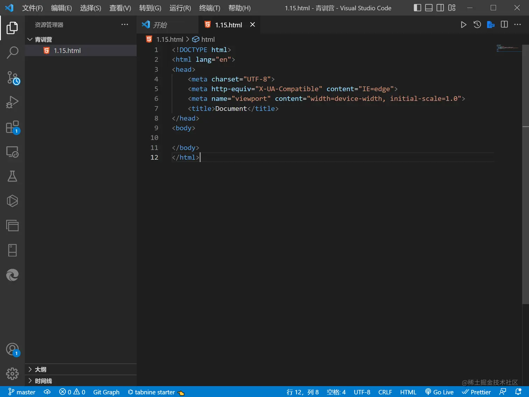This screenshot has width=529, height=397.
Task: Toggle the secondary sidebar visibility
Action: click(x=440, y=8)
